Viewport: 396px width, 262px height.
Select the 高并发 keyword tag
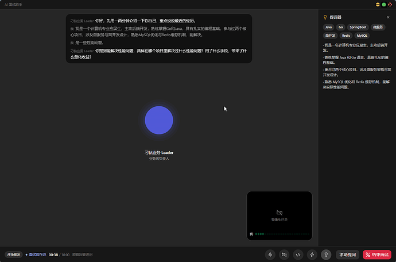[x=330, y=36]
